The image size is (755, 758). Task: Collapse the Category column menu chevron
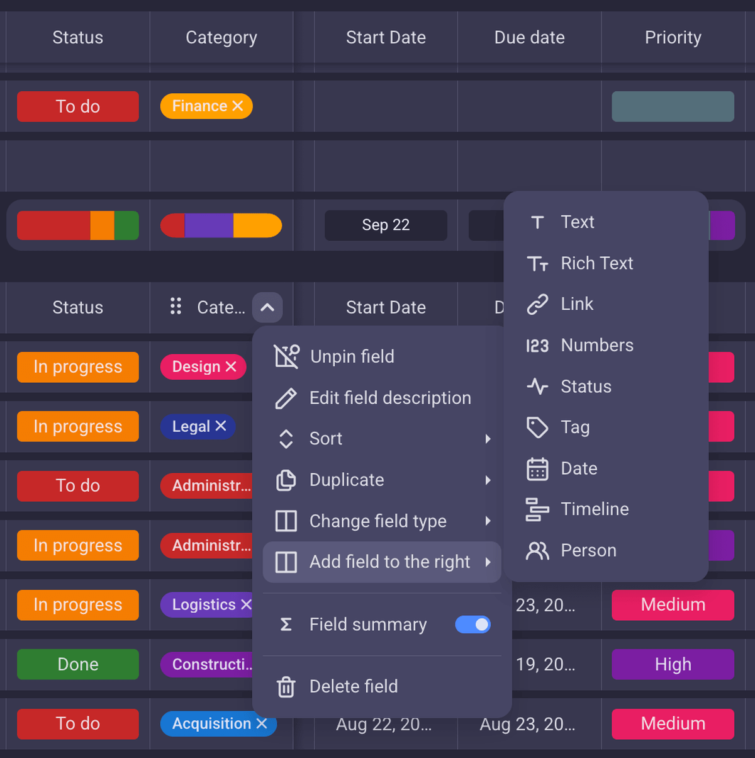[x=267, y=307]
